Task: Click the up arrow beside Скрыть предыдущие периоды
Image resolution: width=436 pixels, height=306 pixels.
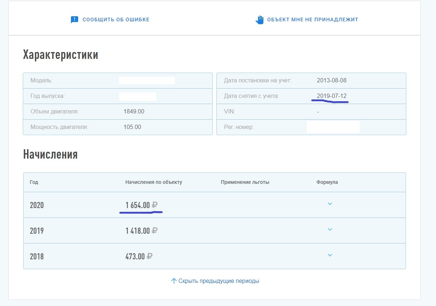Action: coord(174,281)
